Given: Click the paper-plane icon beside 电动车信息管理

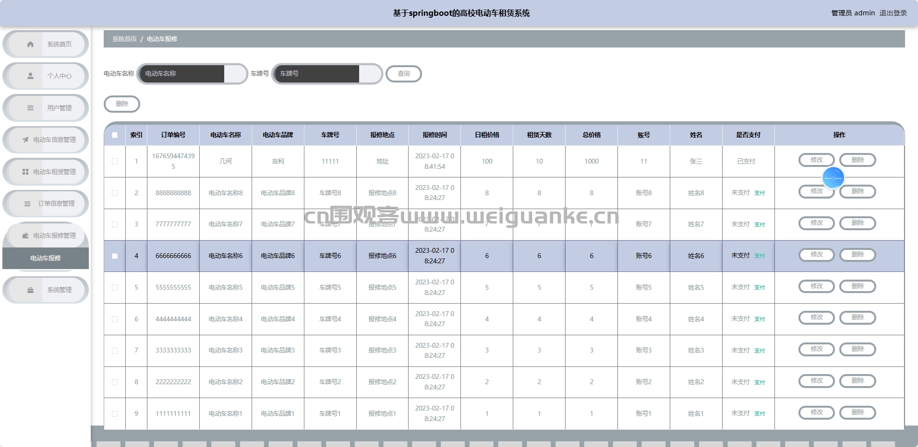Looking at the screenshot, I should (25, 140).
